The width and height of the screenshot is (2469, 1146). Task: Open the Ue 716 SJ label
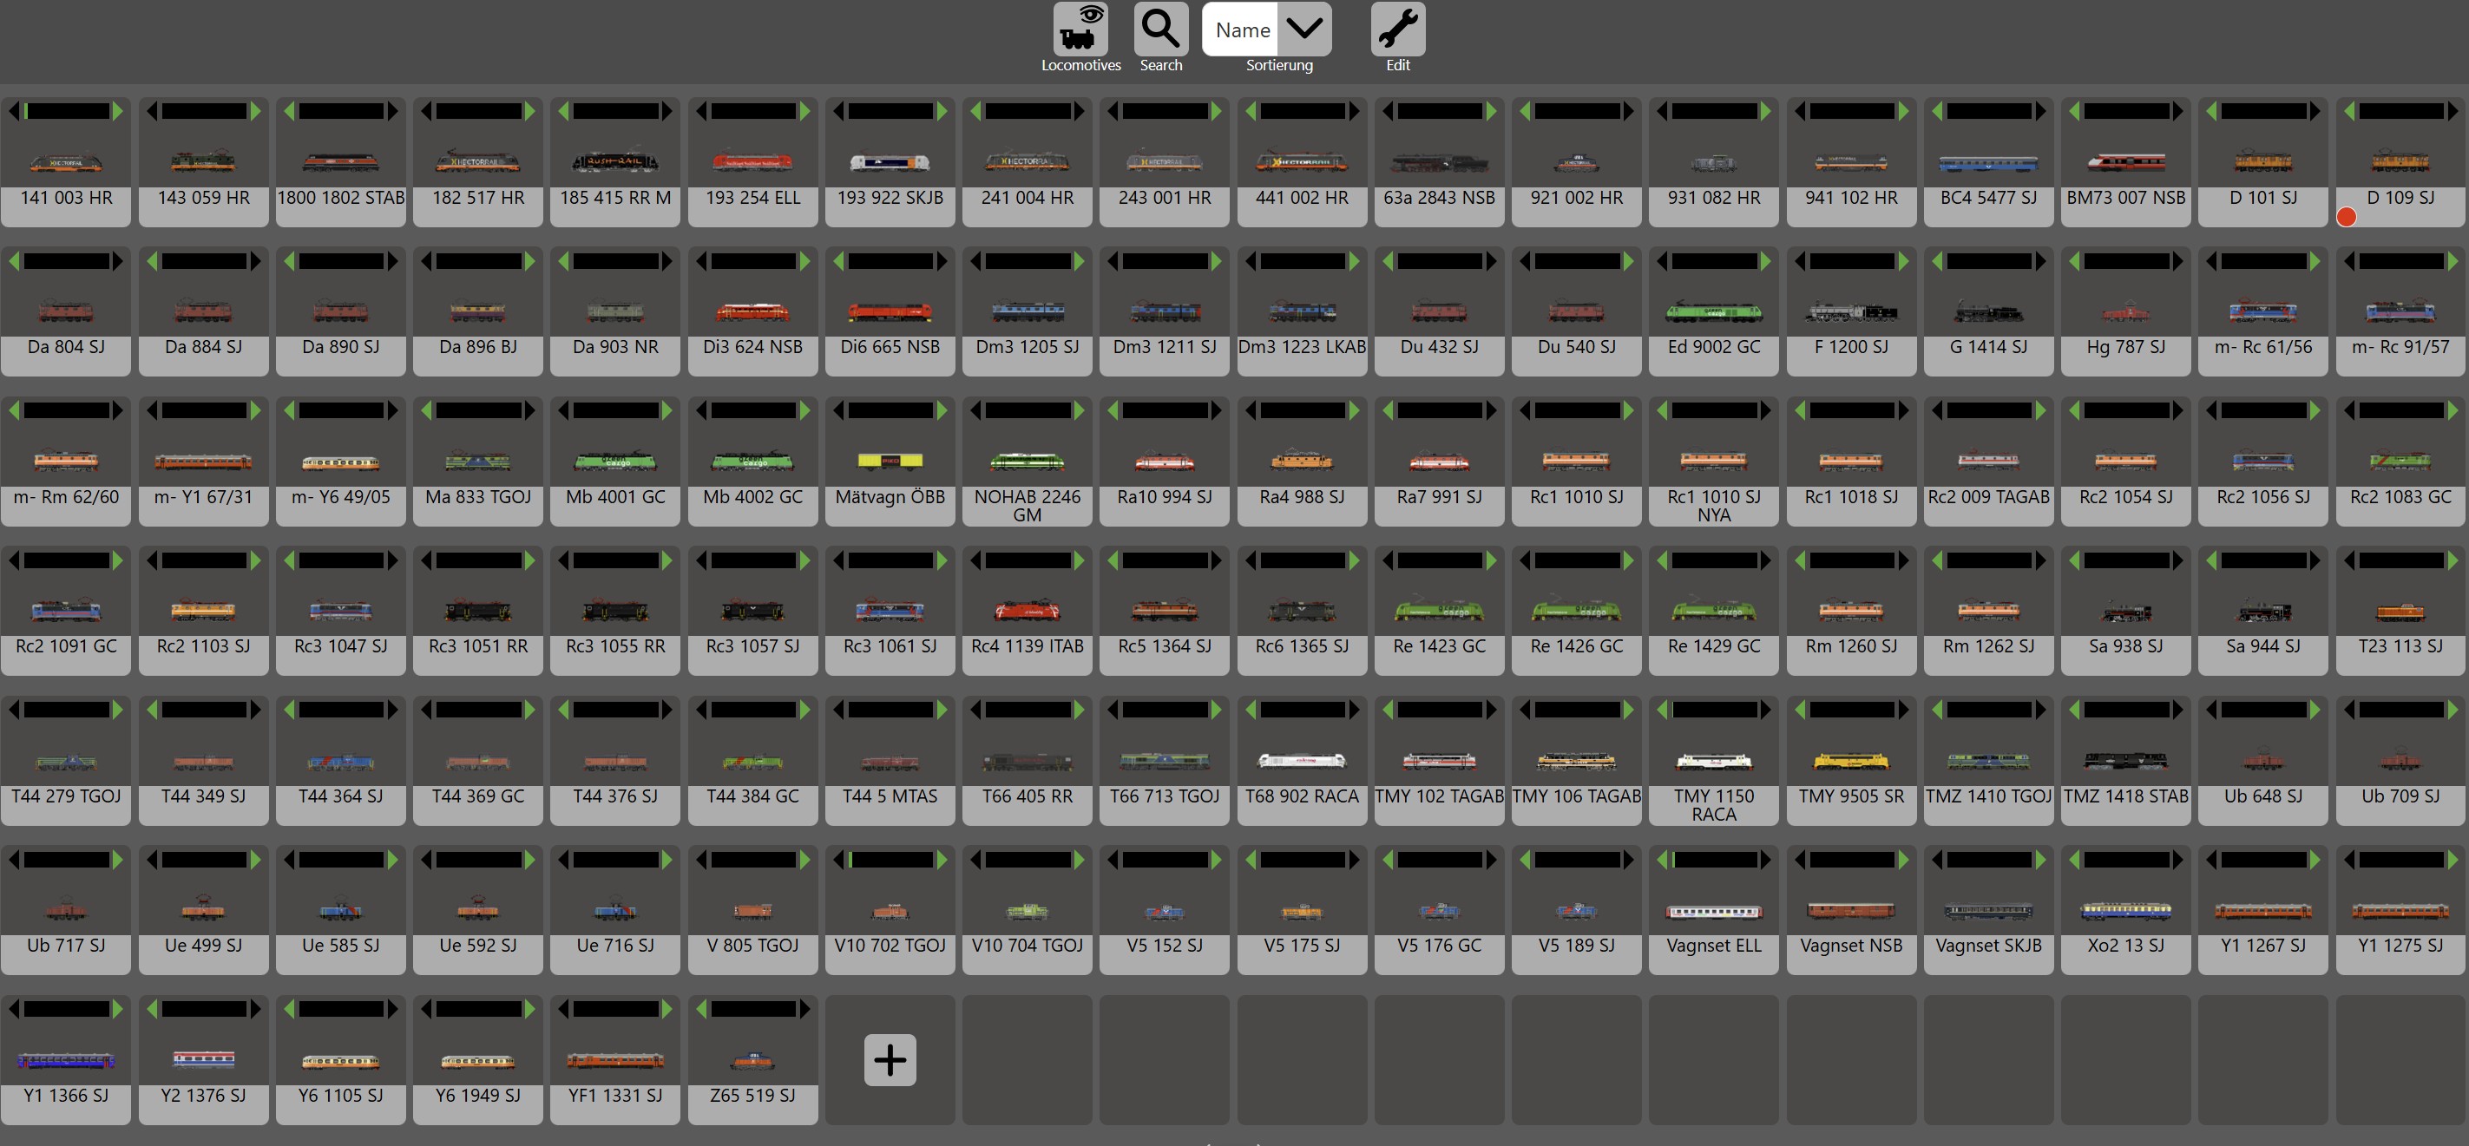point(615,946)
